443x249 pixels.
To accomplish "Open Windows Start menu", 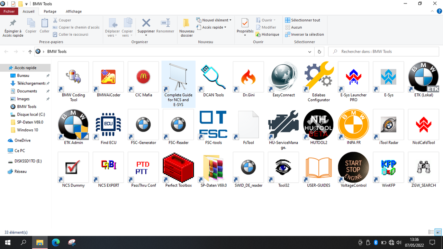I will (8, 242).
